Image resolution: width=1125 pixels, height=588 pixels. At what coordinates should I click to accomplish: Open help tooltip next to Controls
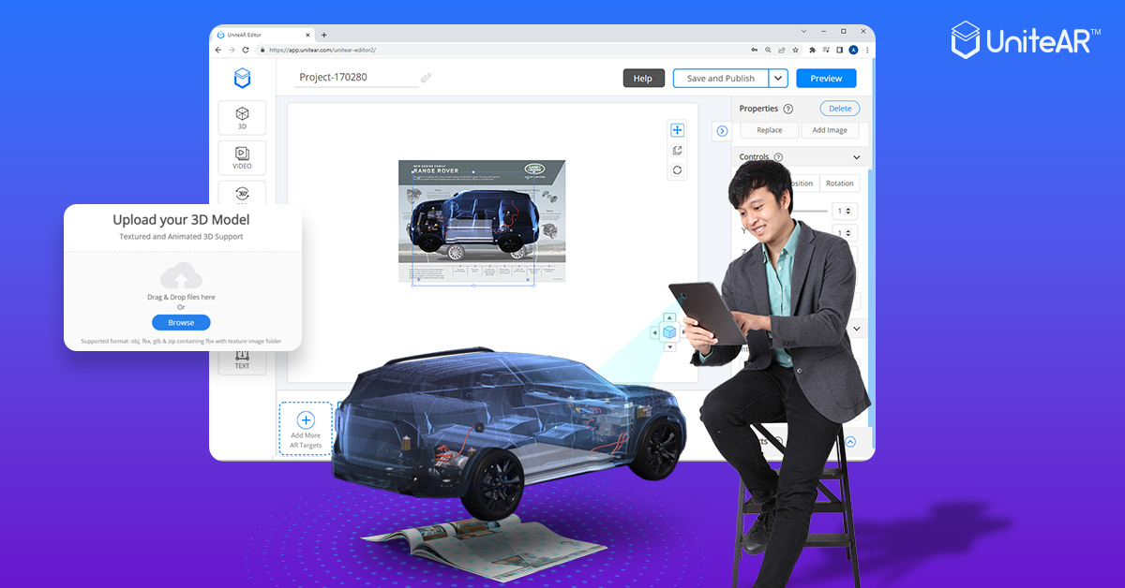(778, 157)
